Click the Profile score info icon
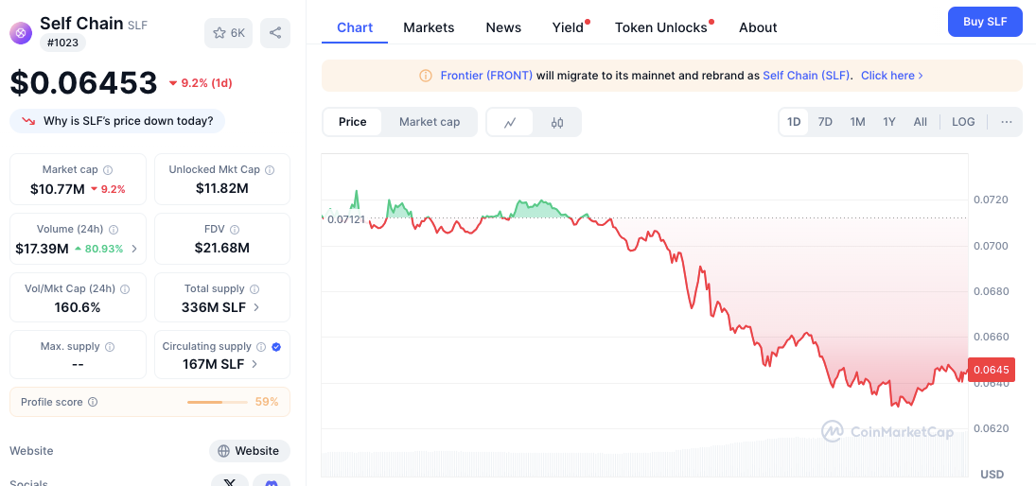 click(93, 402)
